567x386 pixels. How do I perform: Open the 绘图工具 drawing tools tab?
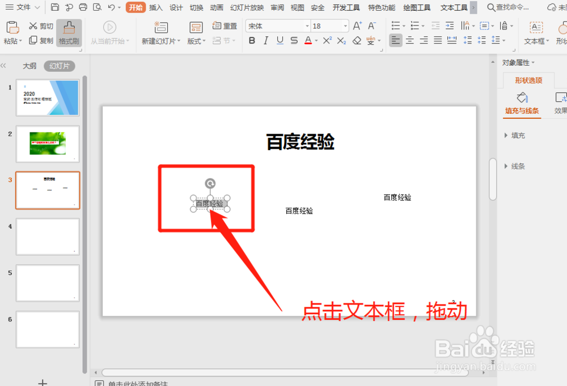pyautogui.click(x=417, y=7)
